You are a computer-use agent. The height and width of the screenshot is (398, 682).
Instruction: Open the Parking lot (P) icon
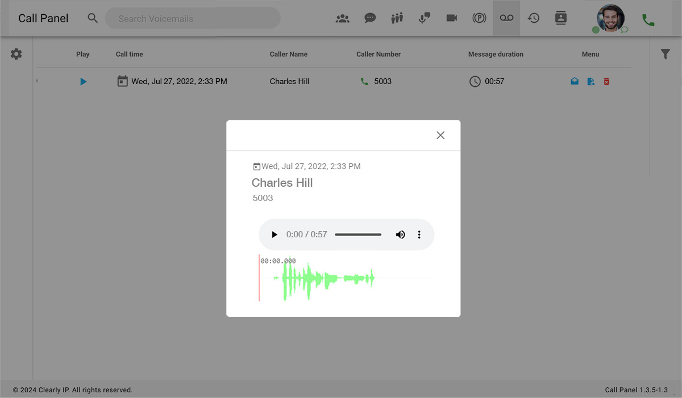click(479, 18)
